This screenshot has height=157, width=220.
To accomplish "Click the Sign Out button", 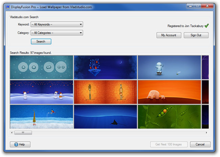I will (196, 35).
